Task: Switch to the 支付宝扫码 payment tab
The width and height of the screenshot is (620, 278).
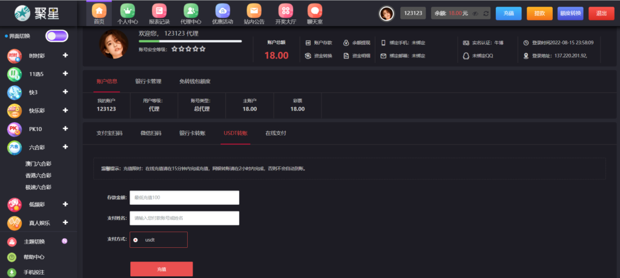Action: [x=110, y=132]
